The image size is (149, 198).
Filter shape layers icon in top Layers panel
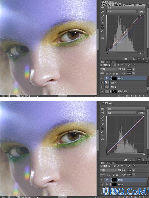pos(126,65)
